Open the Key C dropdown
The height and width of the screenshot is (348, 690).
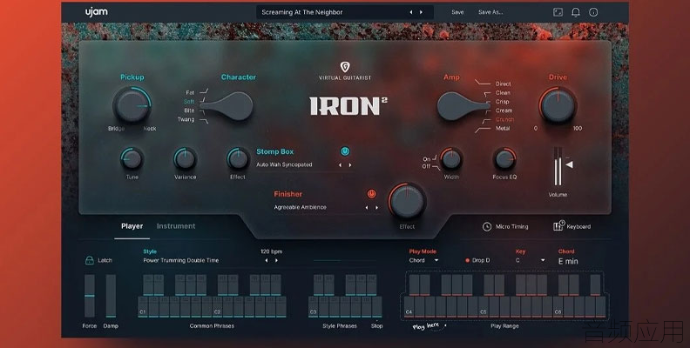pos(531,260)
